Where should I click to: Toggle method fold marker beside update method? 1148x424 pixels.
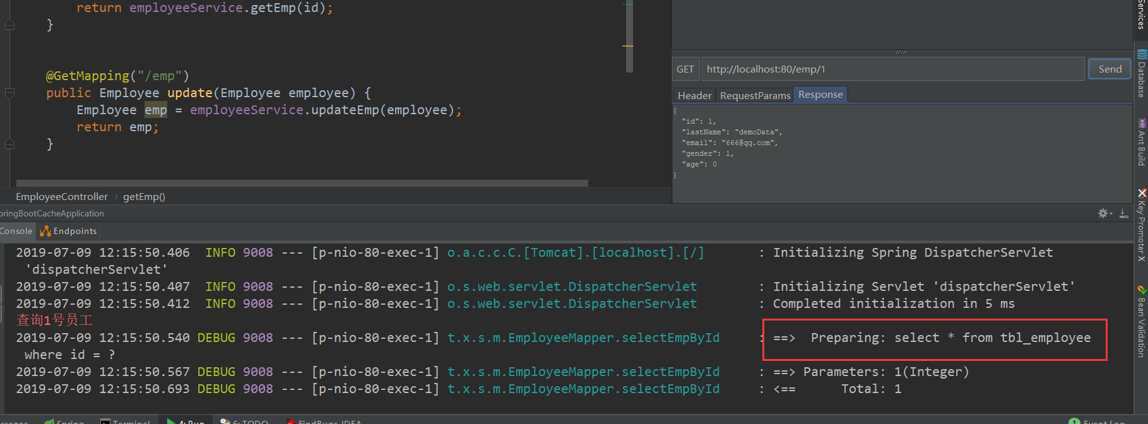tap(9, 93)
